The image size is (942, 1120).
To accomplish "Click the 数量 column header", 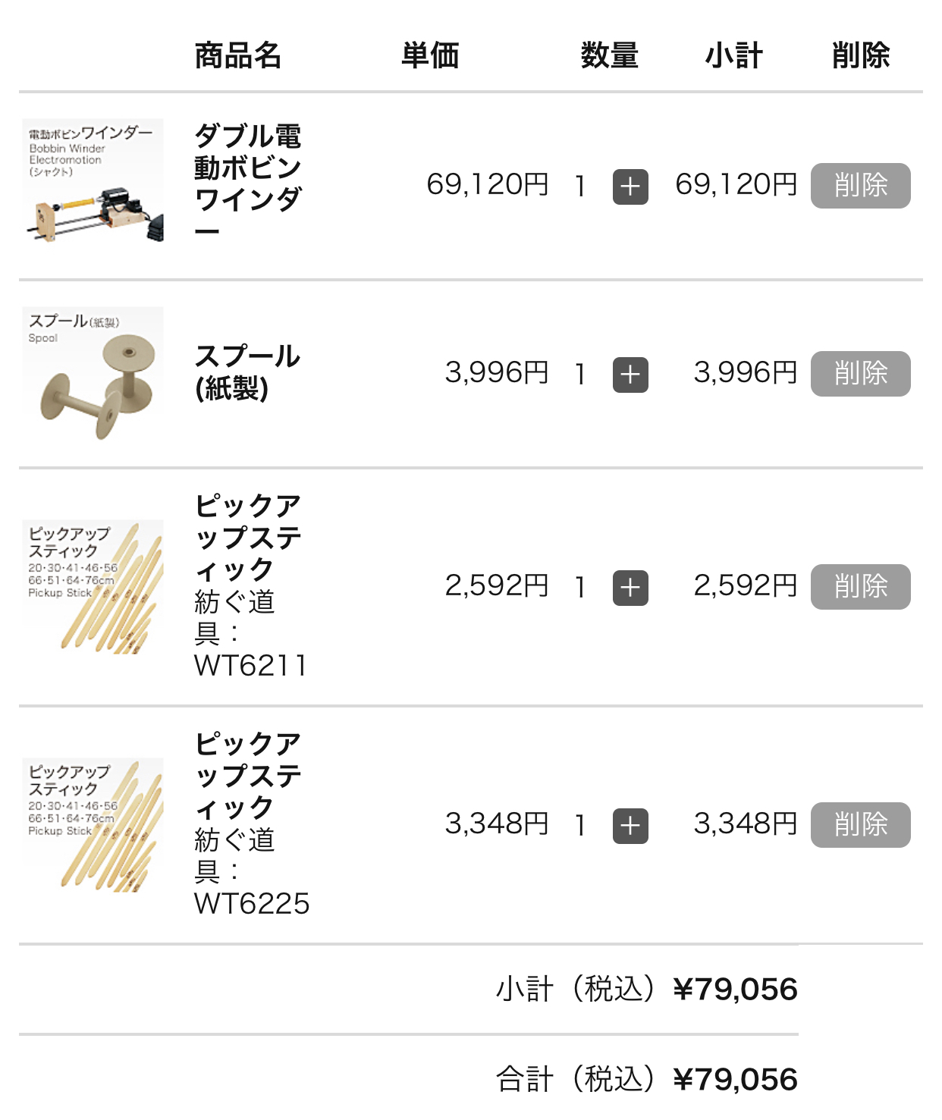I will coord(610,55).
